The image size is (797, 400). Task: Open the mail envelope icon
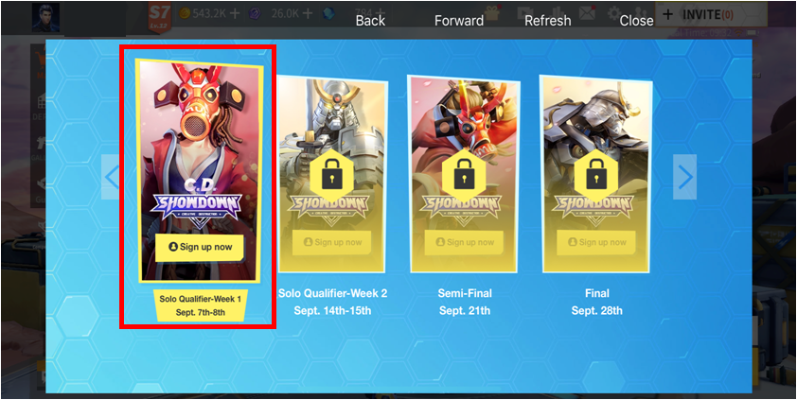(588, 13)
